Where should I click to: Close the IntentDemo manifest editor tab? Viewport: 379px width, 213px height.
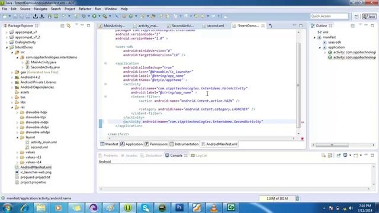point(263,25)
